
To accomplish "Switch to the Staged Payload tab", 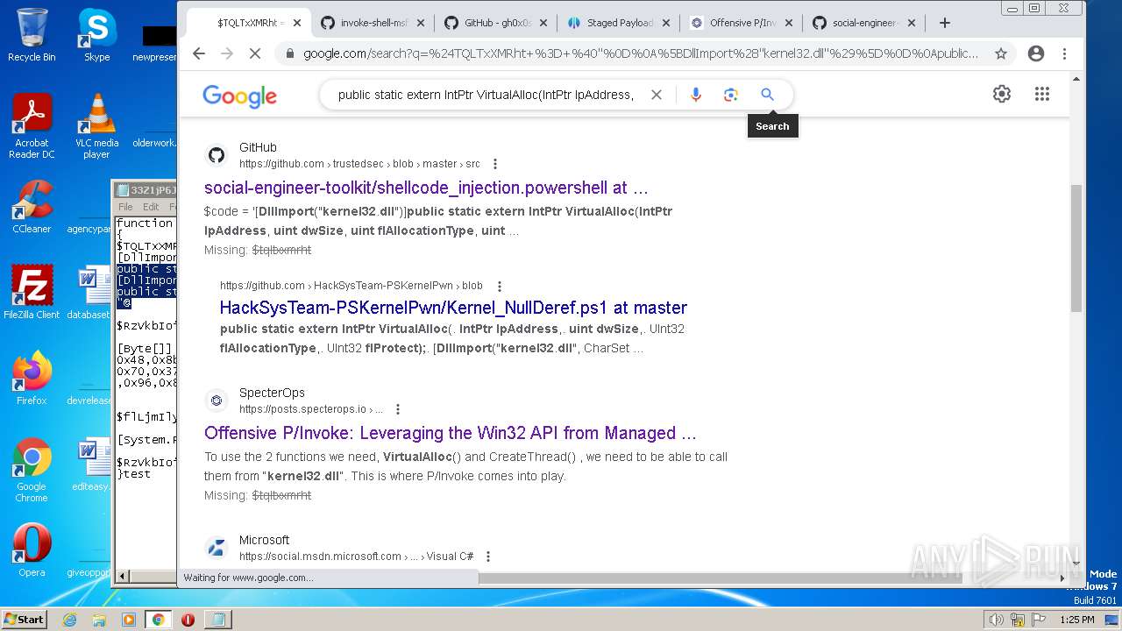I will pyautogui.click(x=620, y=23).
